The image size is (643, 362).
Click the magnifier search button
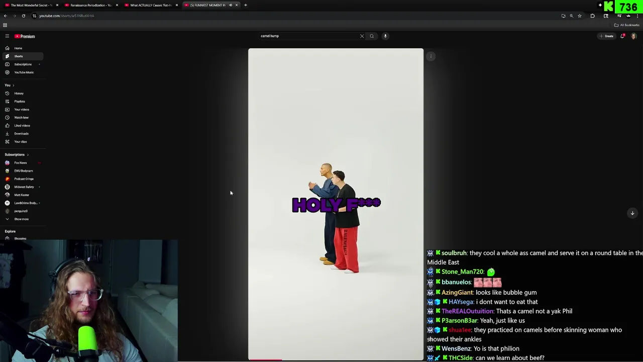(x=372, y=36)
